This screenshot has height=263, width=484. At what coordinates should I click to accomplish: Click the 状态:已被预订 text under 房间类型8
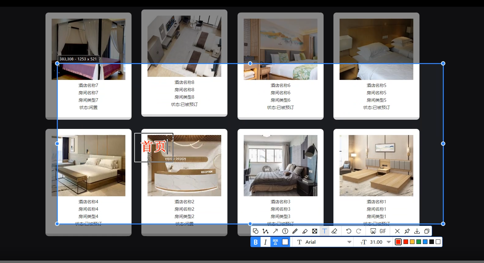tap(184, 104)
